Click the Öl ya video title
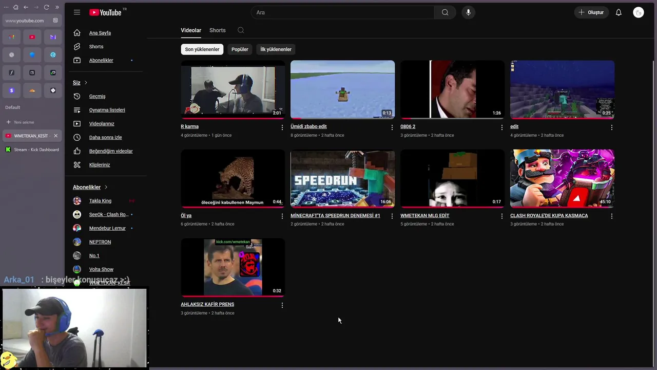 [186, 215]
